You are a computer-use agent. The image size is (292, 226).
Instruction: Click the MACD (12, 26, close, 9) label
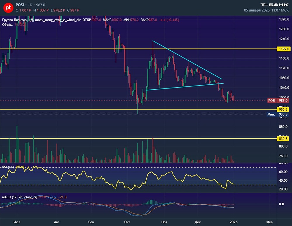tap(20, 197)
